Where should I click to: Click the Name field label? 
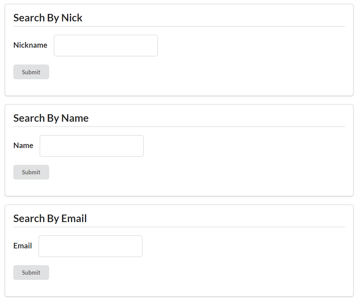click(23, 145)
